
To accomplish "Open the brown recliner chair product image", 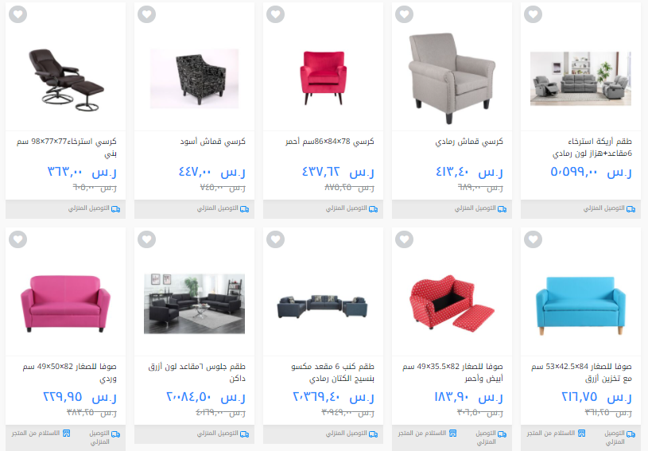I will 66,80.
